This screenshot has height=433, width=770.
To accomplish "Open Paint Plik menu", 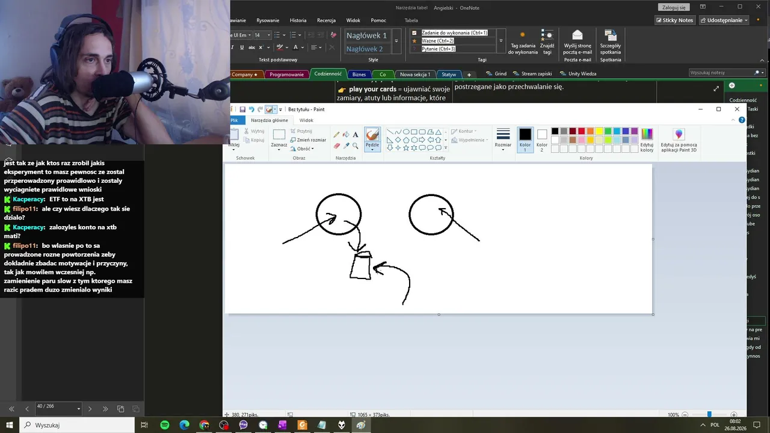I will pos(235,120).
